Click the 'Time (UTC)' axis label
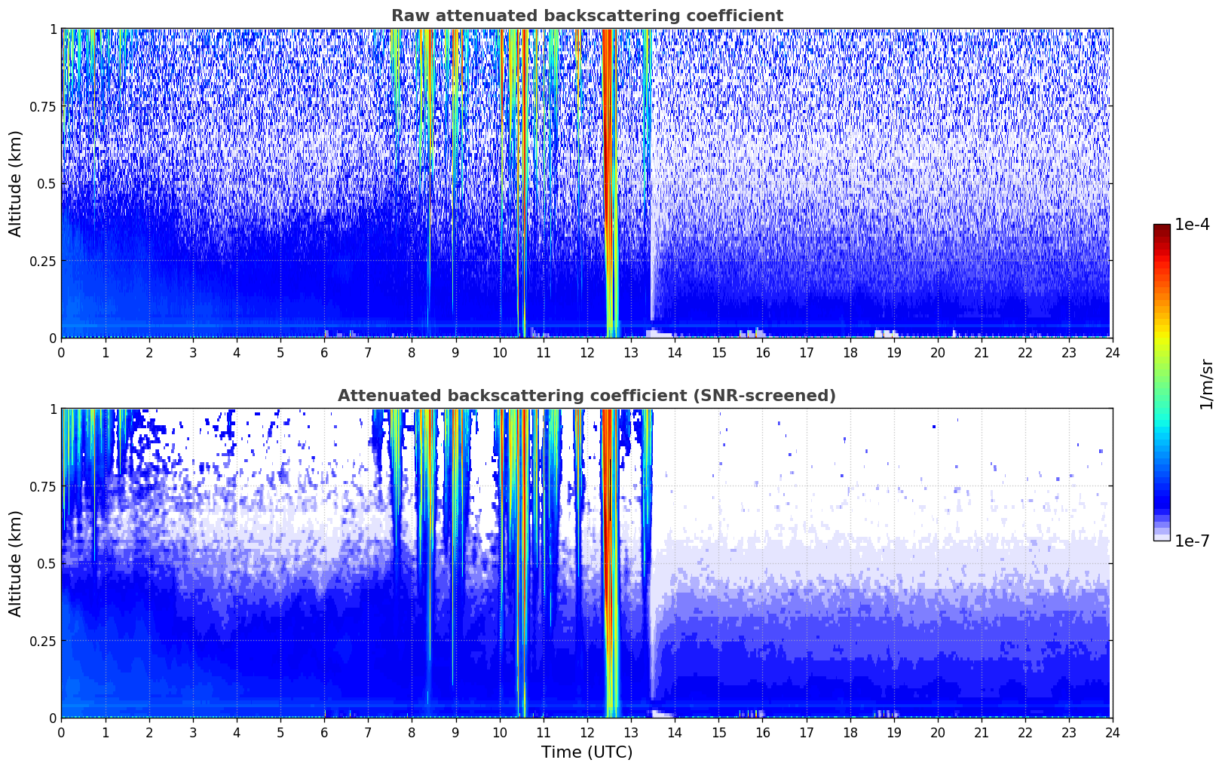 586,752
